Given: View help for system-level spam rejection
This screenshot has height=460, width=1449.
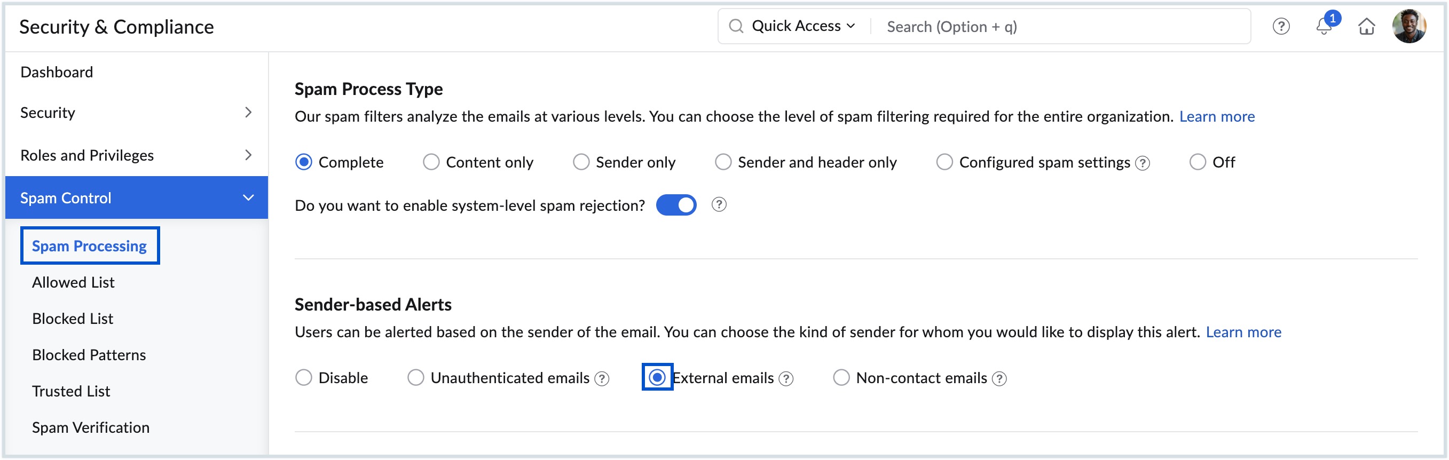Looking at the screenshot, I should click(x=719, y=205).
